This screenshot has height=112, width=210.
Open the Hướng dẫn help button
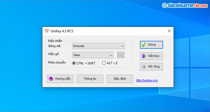tap(60, 79)
